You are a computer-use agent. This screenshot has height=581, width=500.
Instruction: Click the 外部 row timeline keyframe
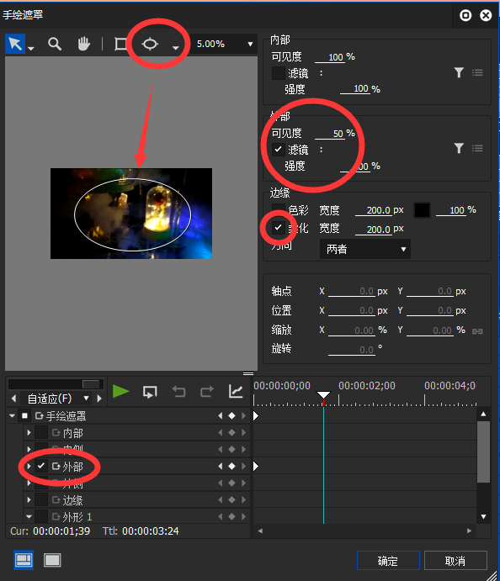point(256,466)
